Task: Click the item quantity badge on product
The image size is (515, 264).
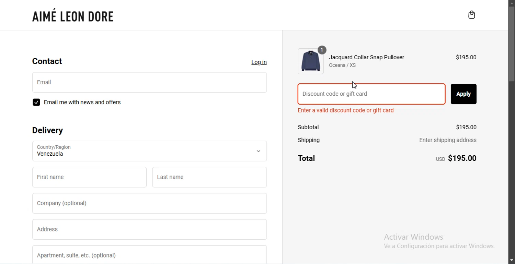Action: tap(322, 50)
